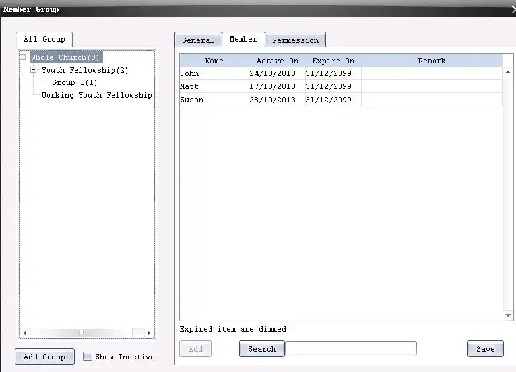The width and height of the screenshot is (516, 372).
Task: Switch to the Member tab
Action: coord(243,39)
